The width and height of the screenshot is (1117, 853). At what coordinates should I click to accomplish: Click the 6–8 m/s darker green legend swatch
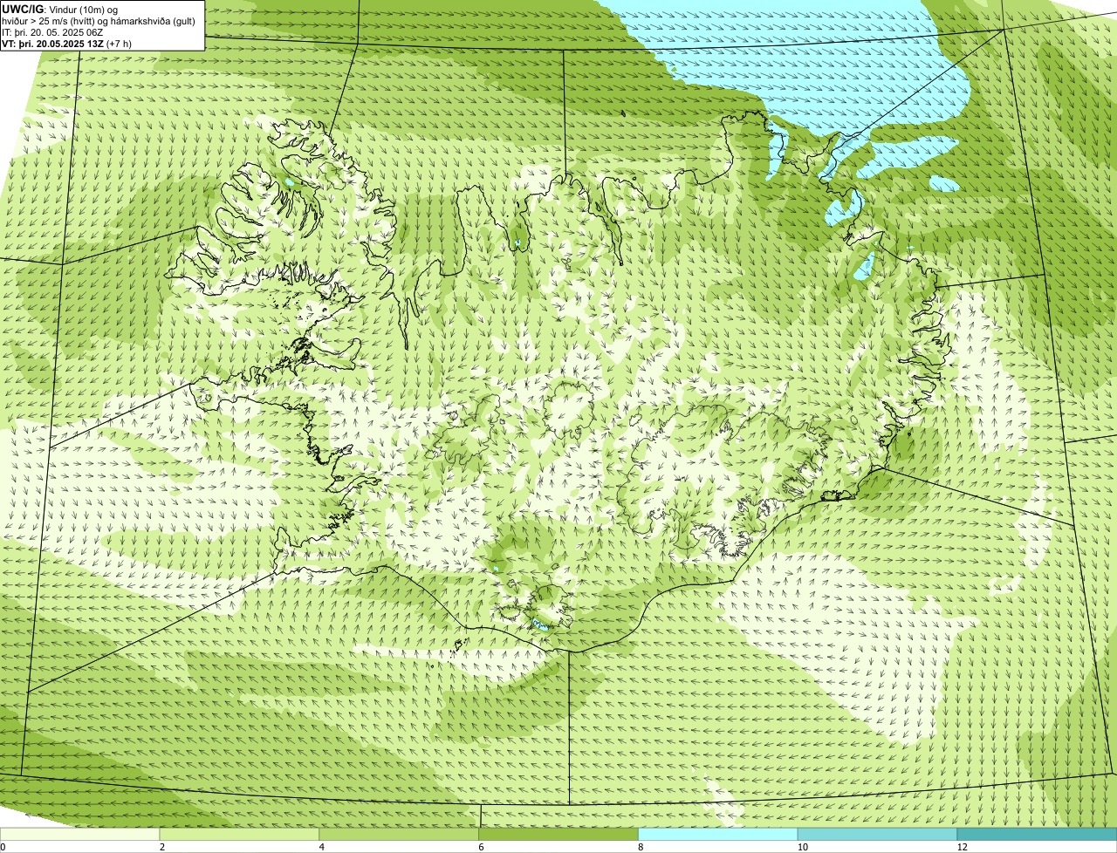click(558, 834)
